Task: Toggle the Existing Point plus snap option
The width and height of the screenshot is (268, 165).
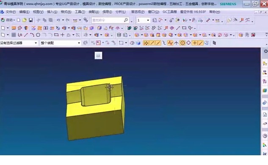Action: (195, 43)
